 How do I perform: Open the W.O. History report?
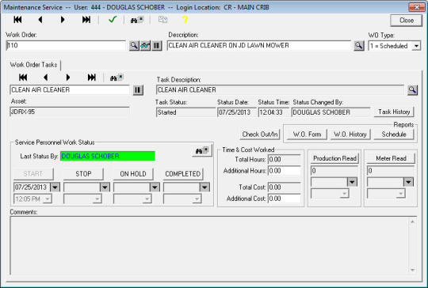click(350, 135)
